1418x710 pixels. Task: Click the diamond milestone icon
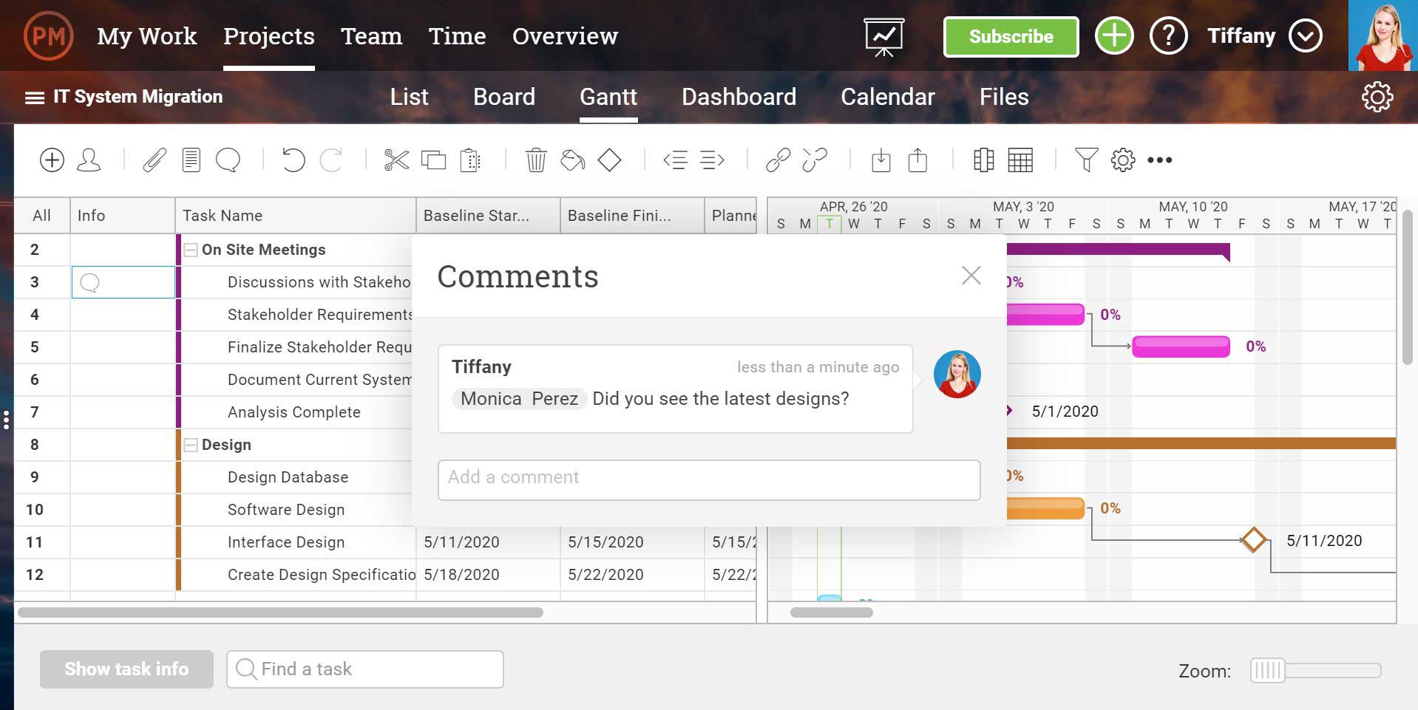pyautogui.click(x=609, y=160)
